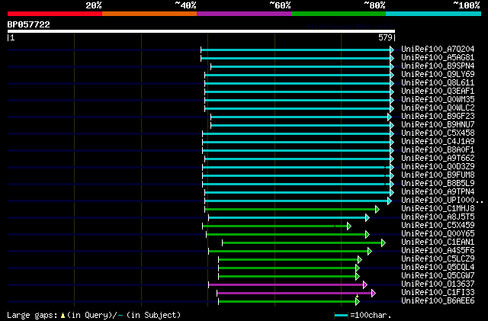Viewport: 488px width, 321px height.
Task: Select the UniRef100_B8A0F1 label
Action: pos(438,150)
